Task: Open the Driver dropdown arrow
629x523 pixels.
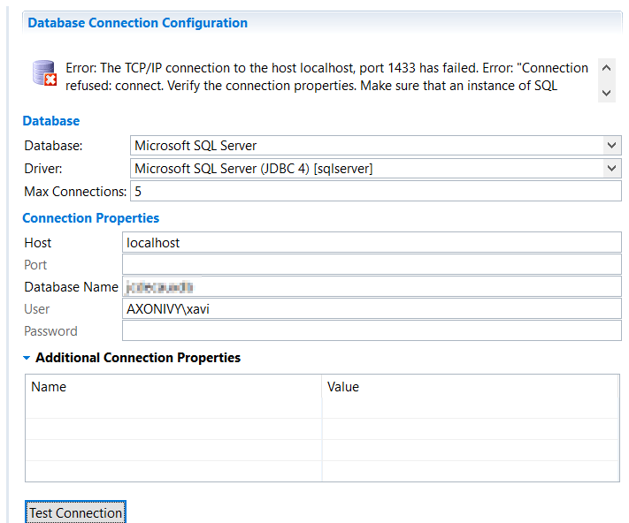Action: pyautogui.click(x=611, y=168)
